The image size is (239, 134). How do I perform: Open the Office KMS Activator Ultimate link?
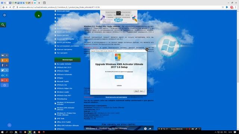coord(68,125)
